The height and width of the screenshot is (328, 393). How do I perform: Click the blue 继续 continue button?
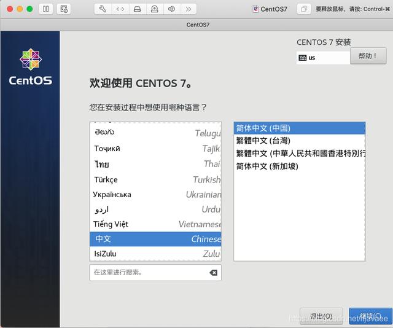pyautogui.click(x=370, y=316)
